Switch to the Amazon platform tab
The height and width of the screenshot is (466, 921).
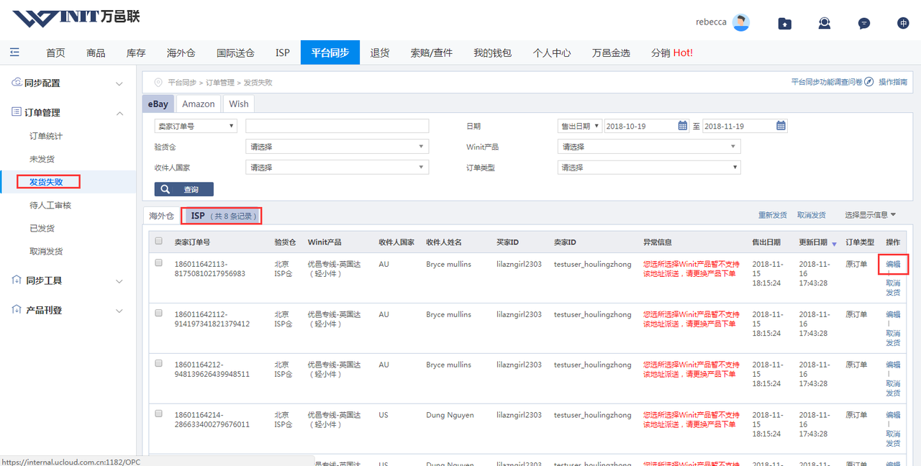(199, 104)
